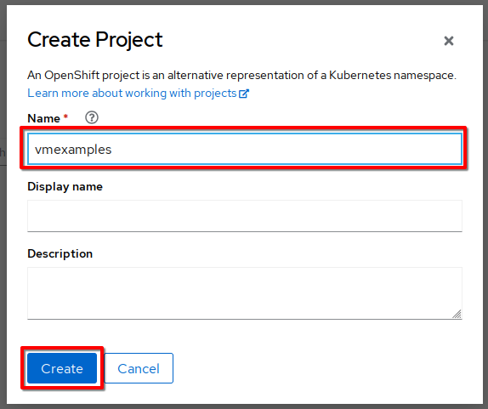Click the Create Project dialog title

pyautogui.click(x=95, y=40)
